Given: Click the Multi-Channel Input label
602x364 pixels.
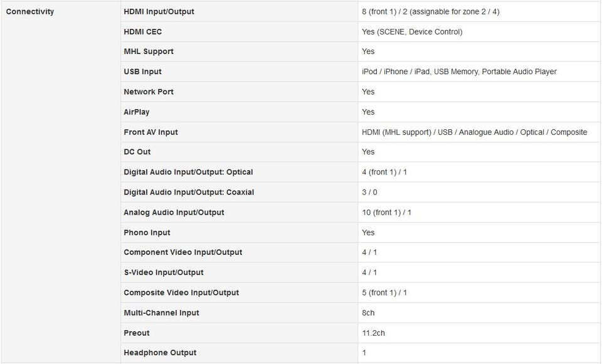Looking at the screenshot, I should point(161,313).
